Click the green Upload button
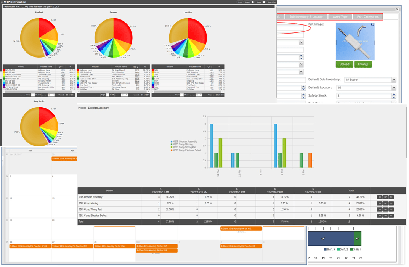Viewport: 409px width, 267px height. tap(344, 64)
